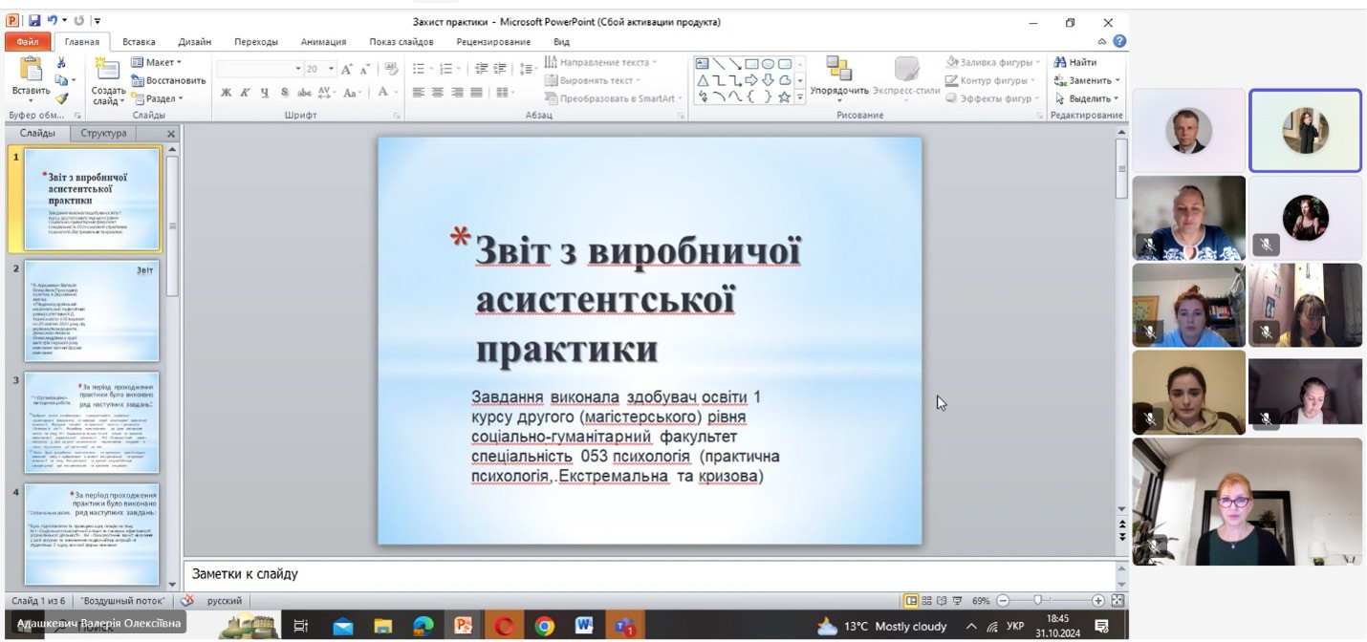Pick the star shape in shapes gallery
Screen dimensions: 1367x642
(785, 96)
